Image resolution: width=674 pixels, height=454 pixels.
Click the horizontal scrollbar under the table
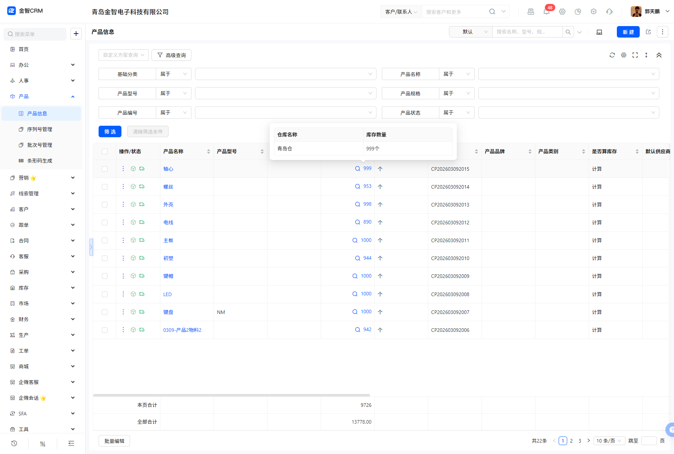[x=231, y=395]
